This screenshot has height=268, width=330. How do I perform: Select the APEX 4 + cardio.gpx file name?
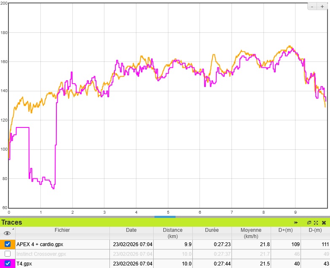pos(40,244)
